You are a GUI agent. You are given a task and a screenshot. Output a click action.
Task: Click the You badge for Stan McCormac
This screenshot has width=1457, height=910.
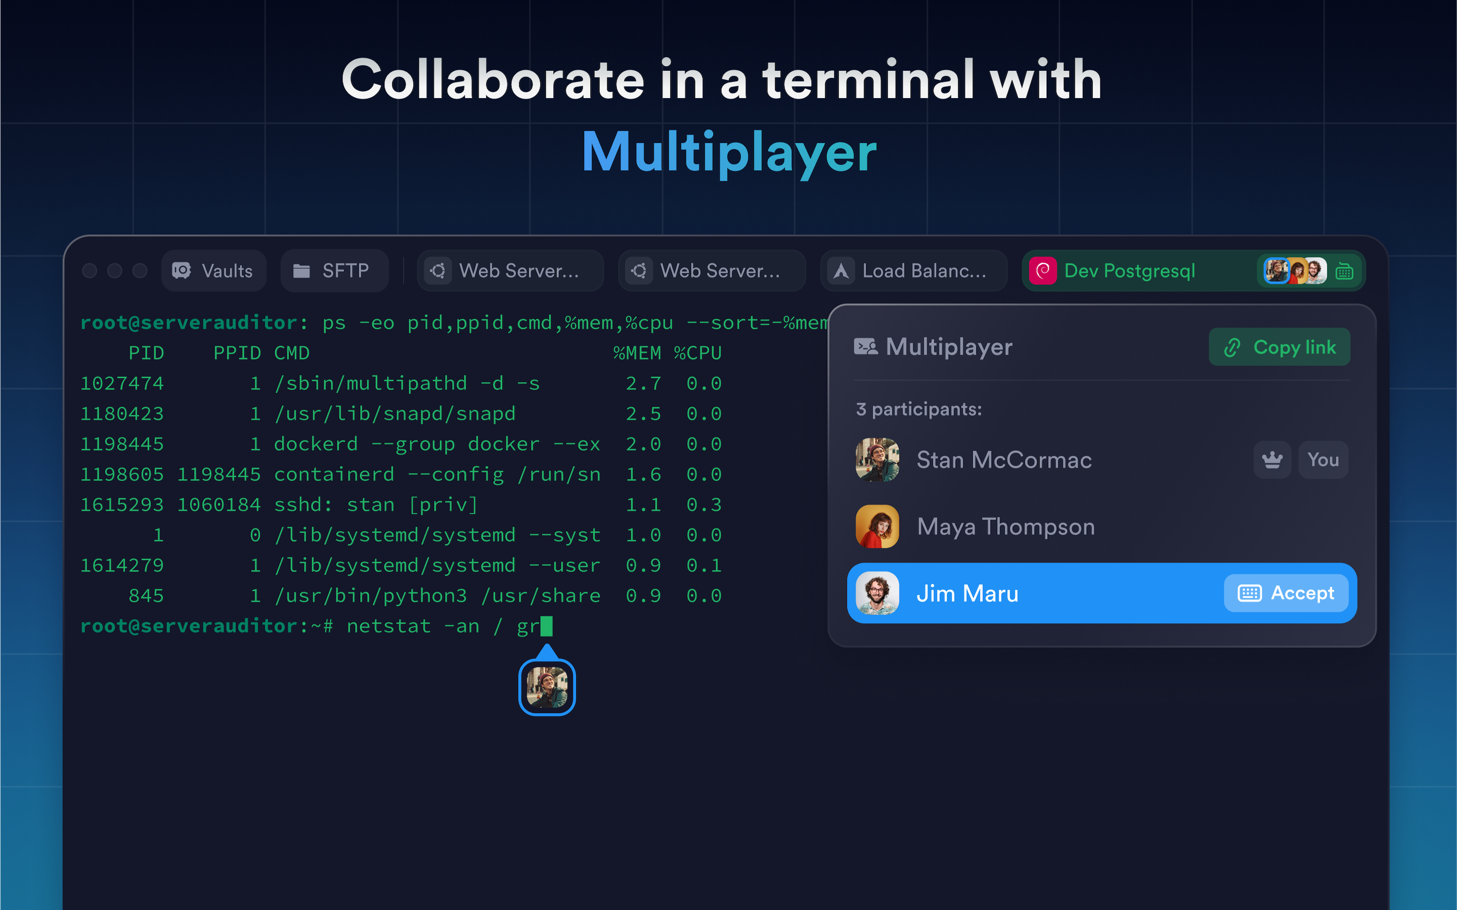coord(1323,460)
